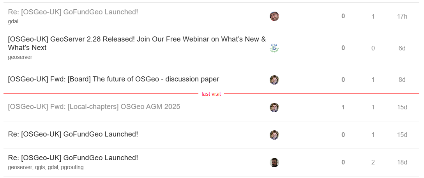Click poster avatar on the 18d GoFundGeo topic
424x178 pixels.
pos(274,162)
